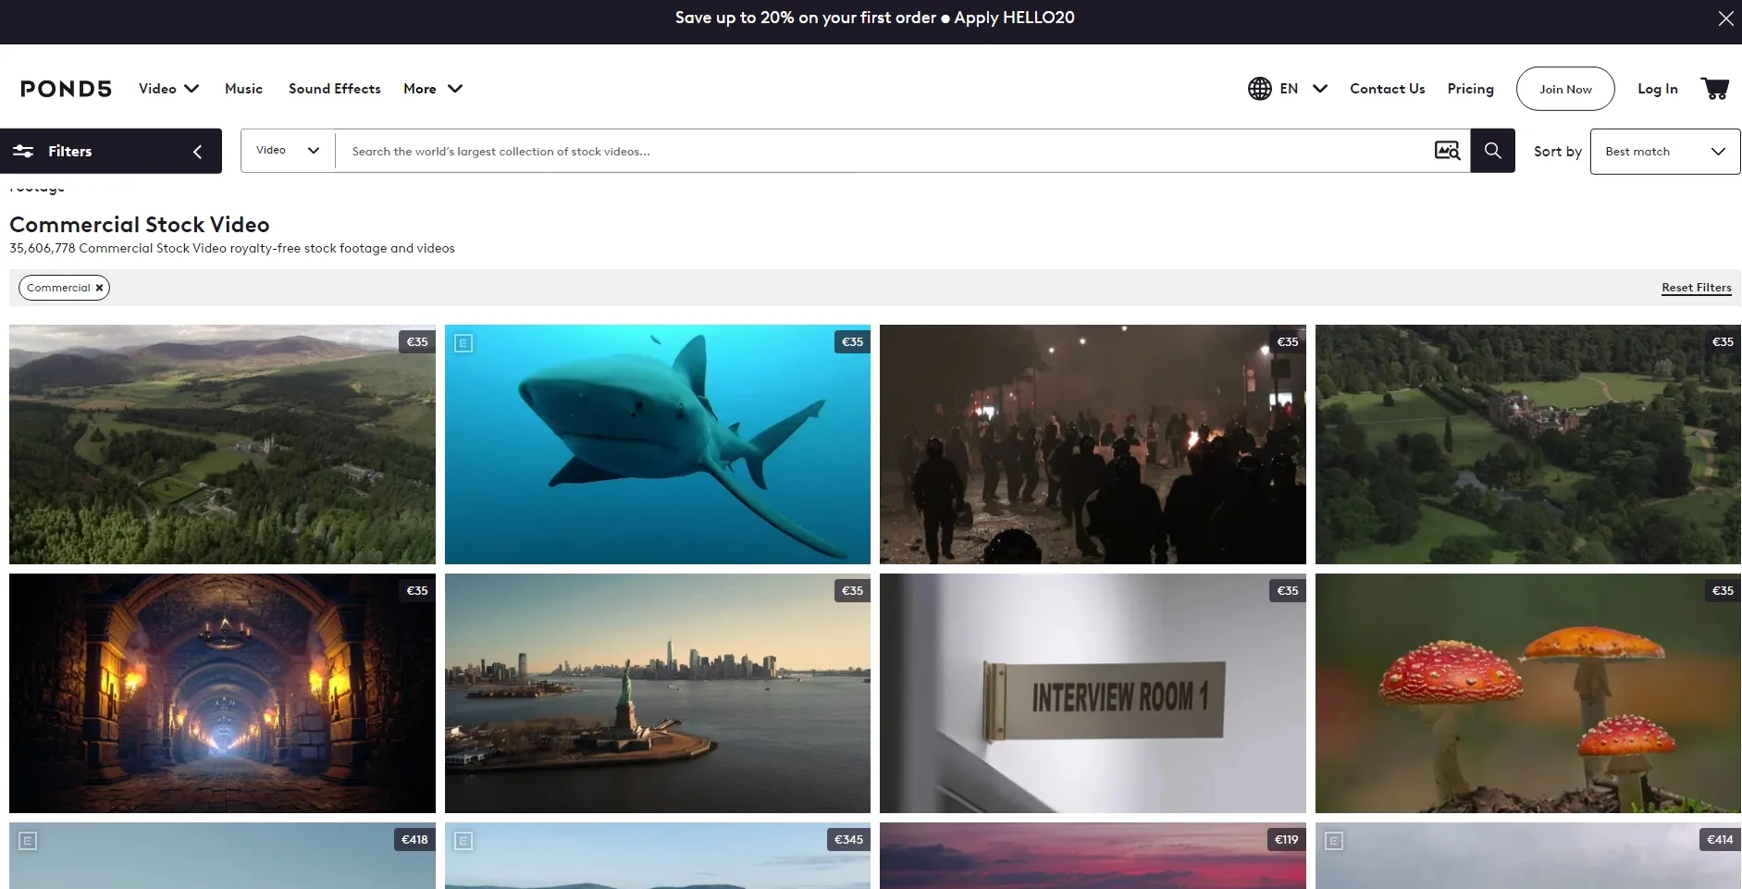Click the €414 price tag
This screenshot has height=889, width=1742.
click(1720, 840)
